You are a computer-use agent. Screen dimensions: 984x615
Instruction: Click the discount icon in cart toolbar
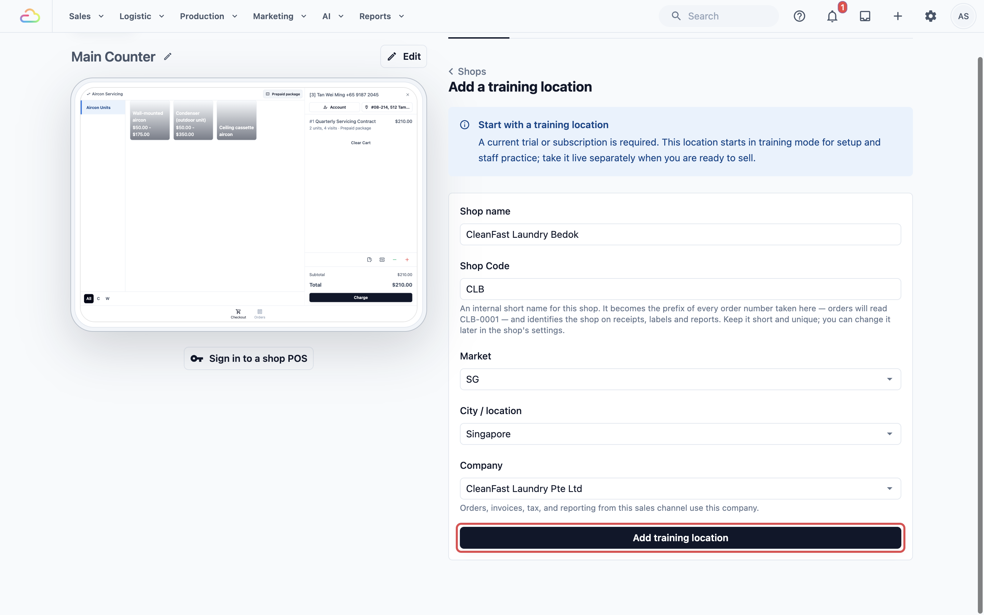(382, 260)
